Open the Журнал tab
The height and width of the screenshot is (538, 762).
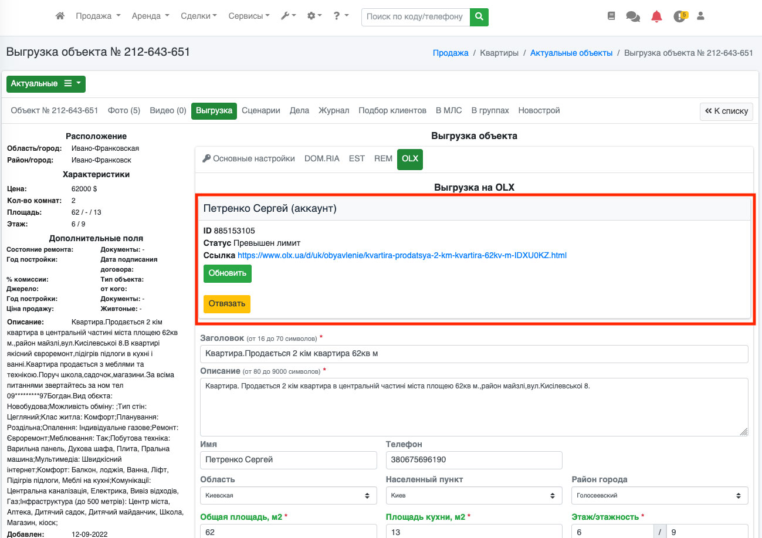coord(334,110)
